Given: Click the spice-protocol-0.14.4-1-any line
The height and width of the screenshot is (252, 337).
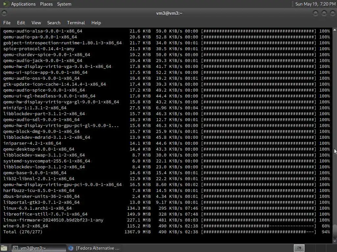Looking at the screenshot, I should pyautogui.click(x=167, y=49).
